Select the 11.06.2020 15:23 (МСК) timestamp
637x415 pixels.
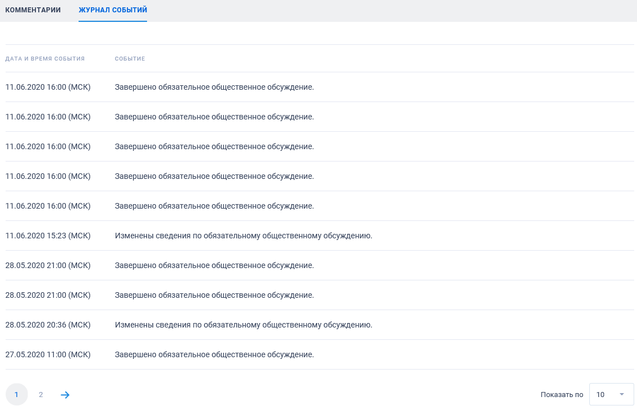point(48,236)
